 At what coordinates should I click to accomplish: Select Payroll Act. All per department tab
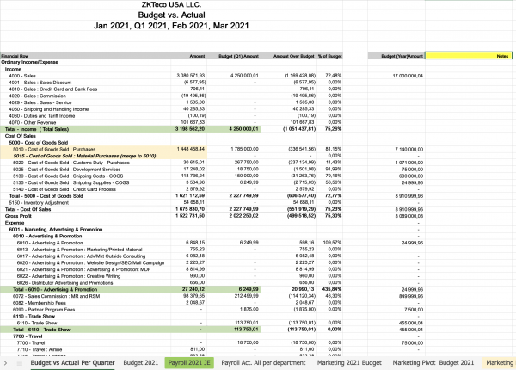click(259, 363)
